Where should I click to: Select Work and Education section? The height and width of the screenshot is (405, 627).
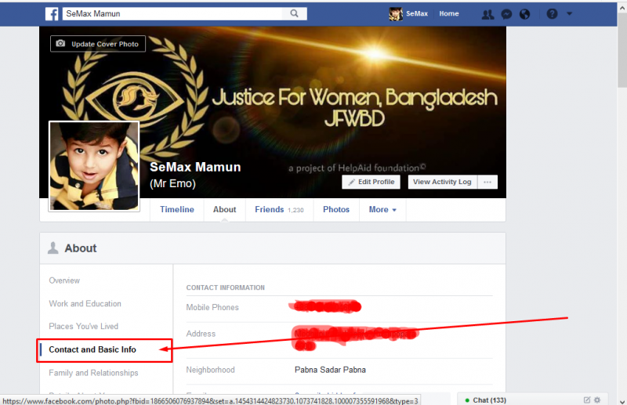pos(85,304)
